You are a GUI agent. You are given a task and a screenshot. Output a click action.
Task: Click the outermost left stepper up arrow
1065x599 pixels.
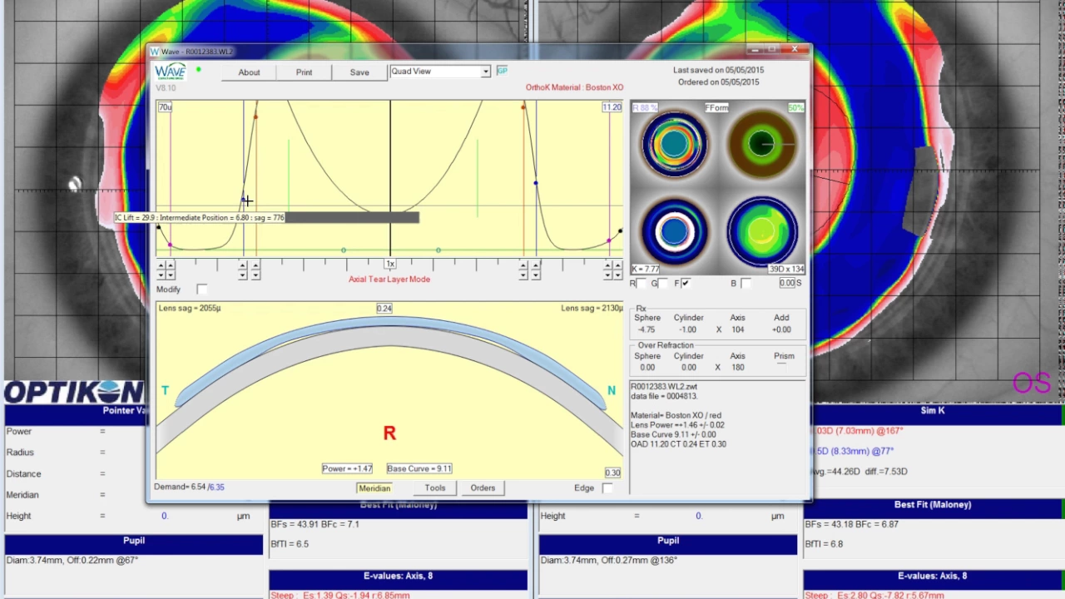point(161,265)
